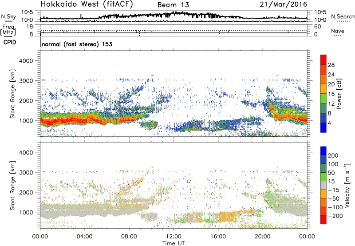
Task: Click 'normal (fast stereo) 153' text
Action: tap(77, 44)
